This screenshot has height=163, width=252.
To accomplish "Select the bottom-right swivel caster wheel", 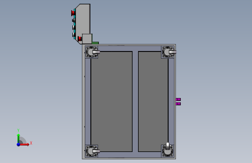I will coord(168,150).
